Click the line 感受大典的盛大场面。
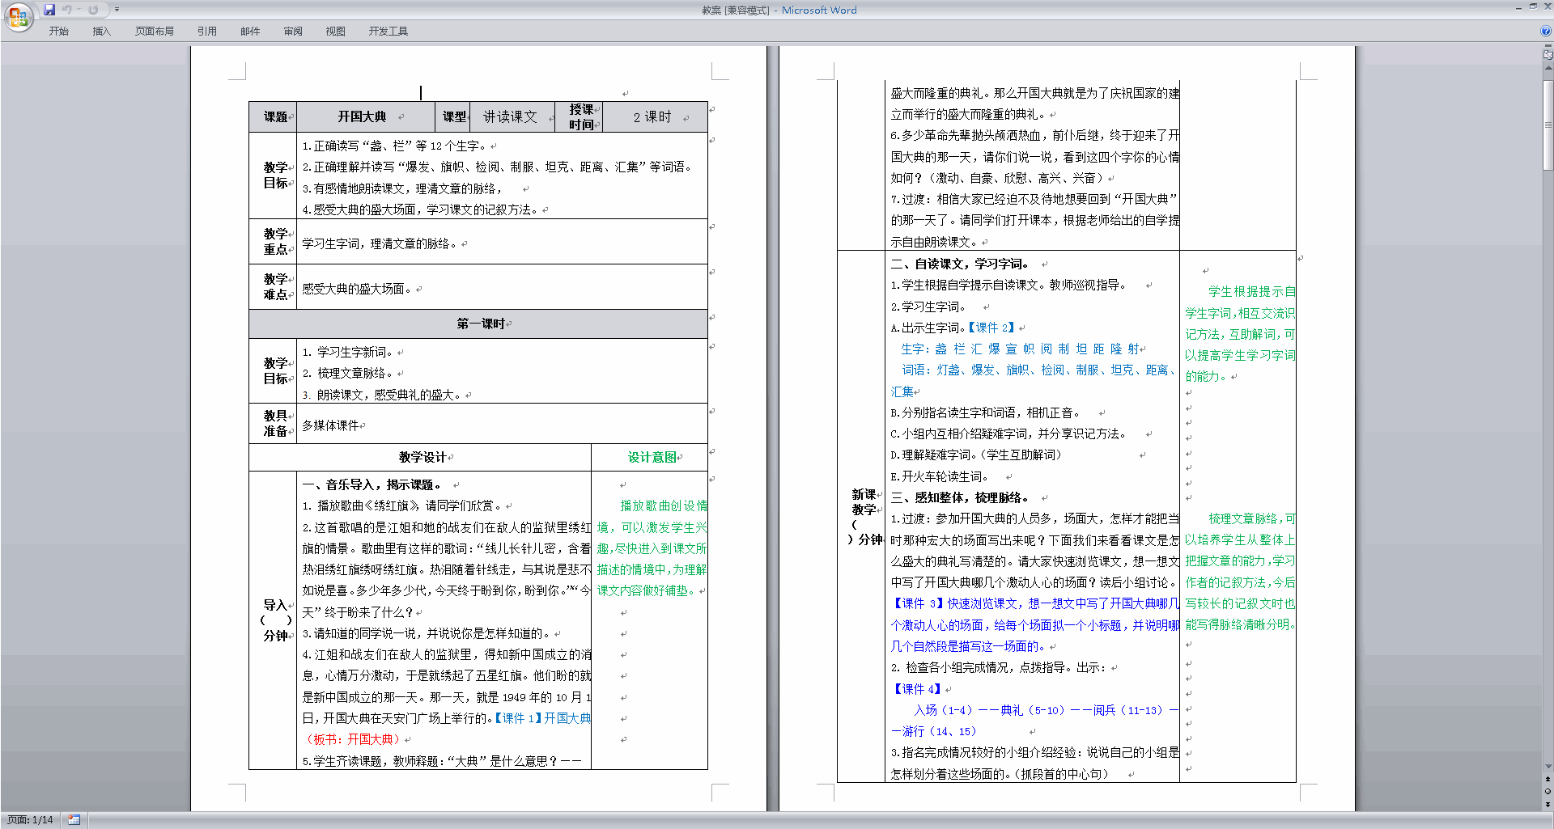Image resolution: width=1554 pixels, height=829 pixels. (x=357, y=289)
